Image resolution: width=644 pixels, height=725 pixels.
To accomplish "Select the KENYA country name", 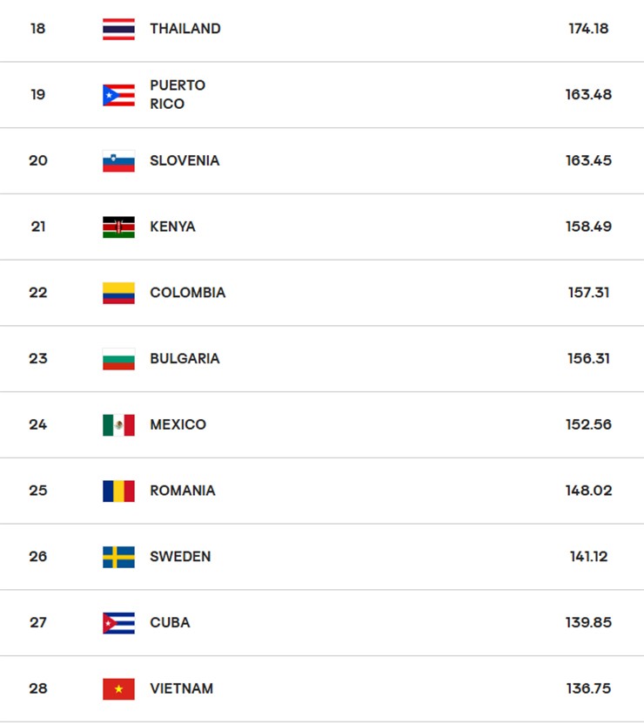I will click(172, 227).
